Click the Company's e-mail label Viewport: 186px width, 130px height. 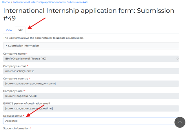[x=14, y=66]
